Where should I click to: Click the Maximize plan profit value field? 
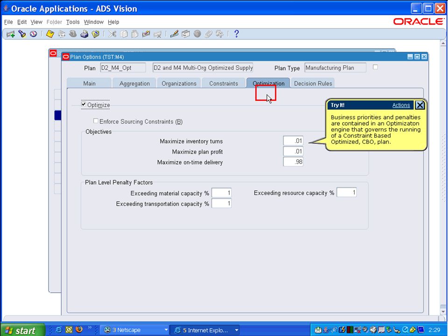tap(293, 151)
